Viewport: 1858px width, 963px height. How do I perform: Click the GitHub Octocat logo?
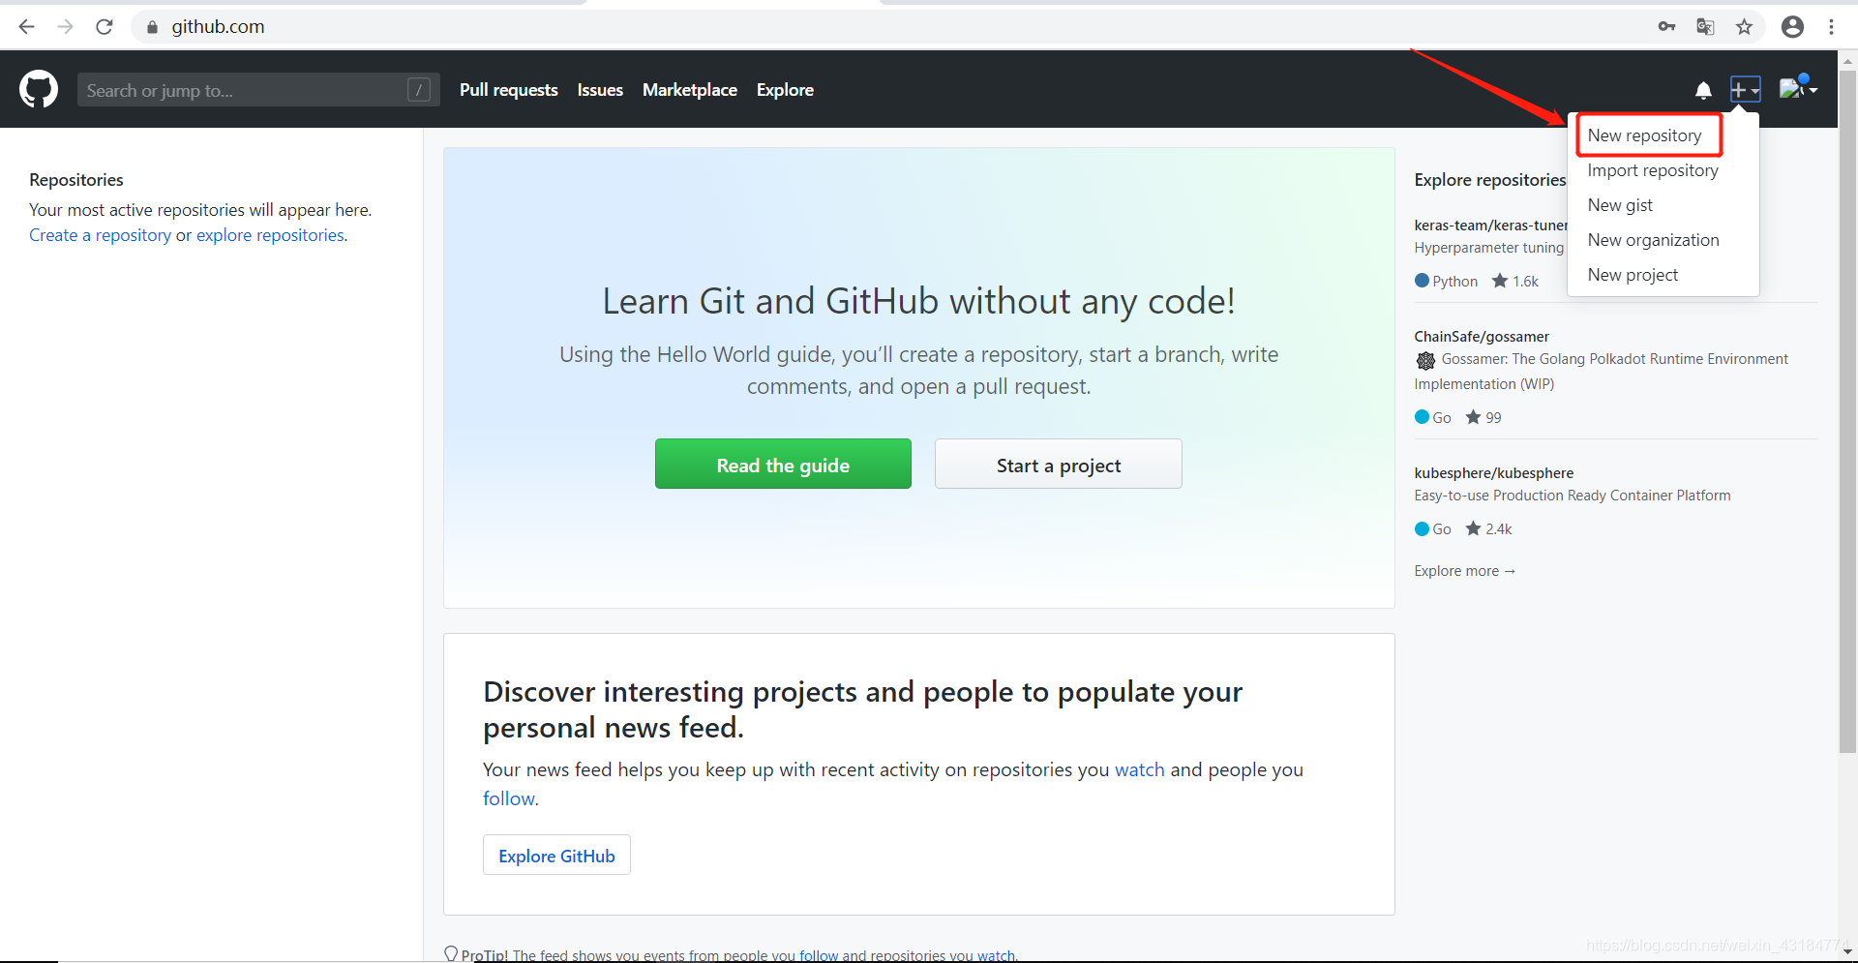pos(39,89)
